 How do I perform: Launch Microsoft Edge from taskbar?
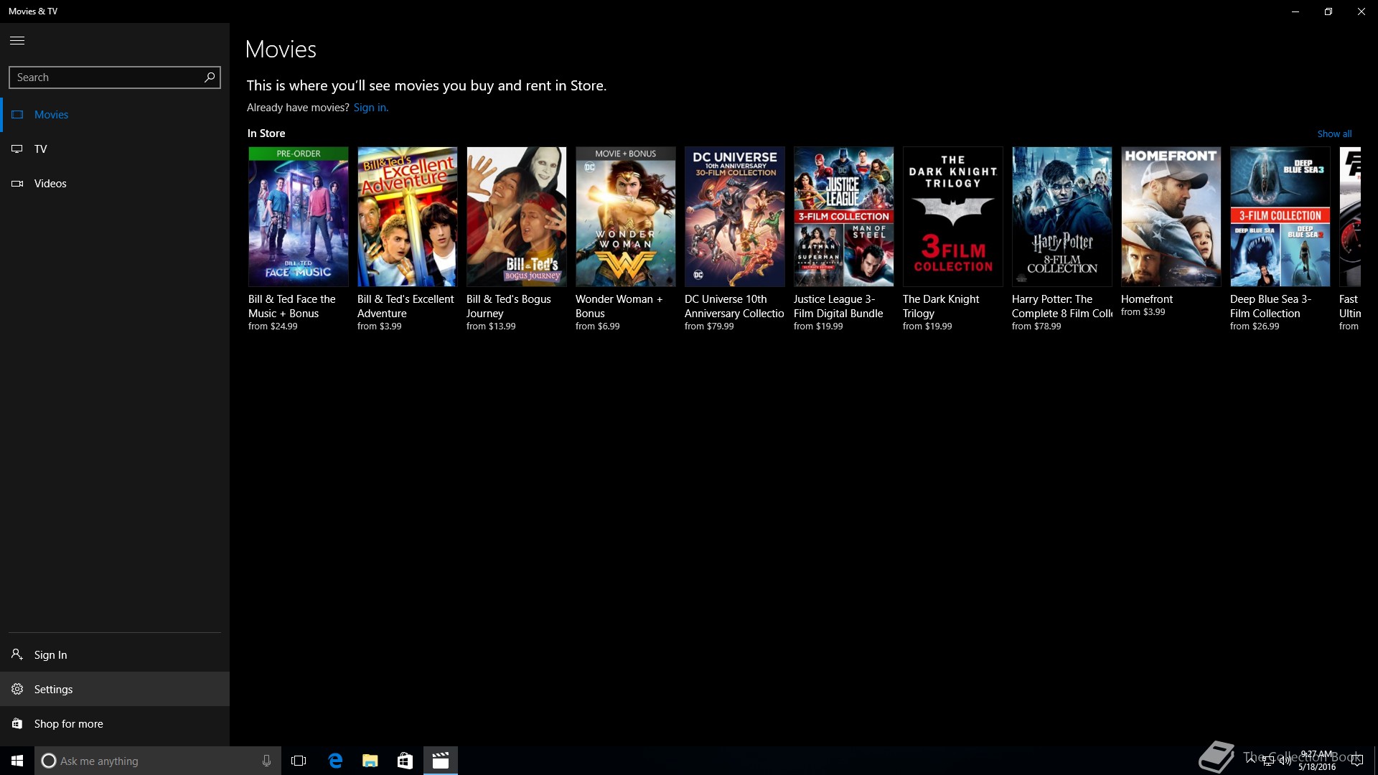pos(334,761)
